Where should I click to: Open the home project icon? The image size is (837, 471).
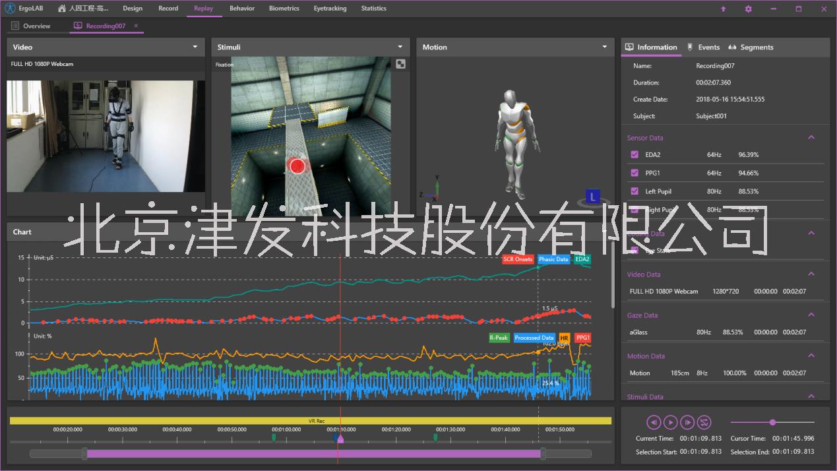(x=61, y=9)
